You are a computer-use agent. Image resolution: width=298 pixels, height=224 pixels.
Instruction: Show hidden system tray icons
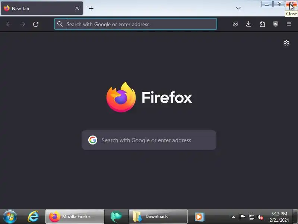(233, 217)
